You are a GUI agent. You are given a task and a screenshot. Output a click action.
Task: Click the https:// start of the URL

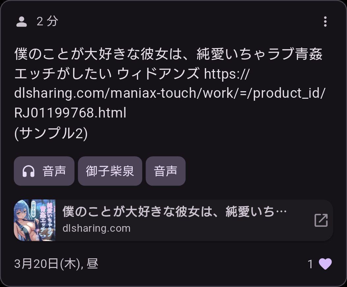(227, 74)
